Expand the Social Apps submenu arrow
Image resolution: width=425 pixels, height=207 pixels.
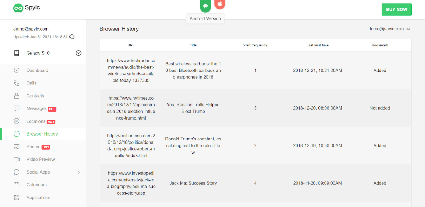[x=79, y=173]
